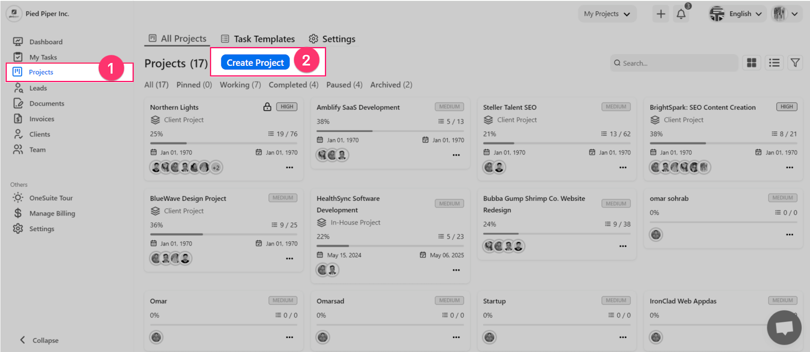Open Manage Billing in sidebar
Viewport: 810px width, 352px height.
tap(52, 214)
